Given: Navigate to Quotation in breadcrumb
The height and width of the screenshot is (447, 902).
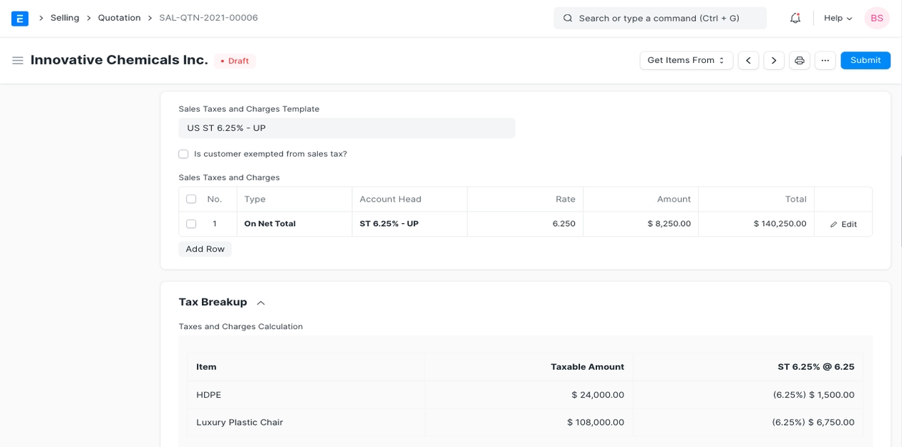Looking at the screenshot, I should pyautogui.click(x=119, y=18).
